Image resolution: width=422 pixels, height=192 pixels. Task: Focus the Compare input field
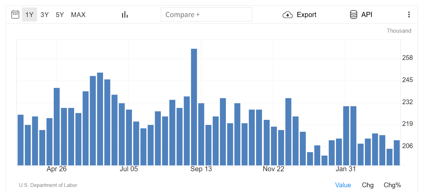[x=206, y=15]
